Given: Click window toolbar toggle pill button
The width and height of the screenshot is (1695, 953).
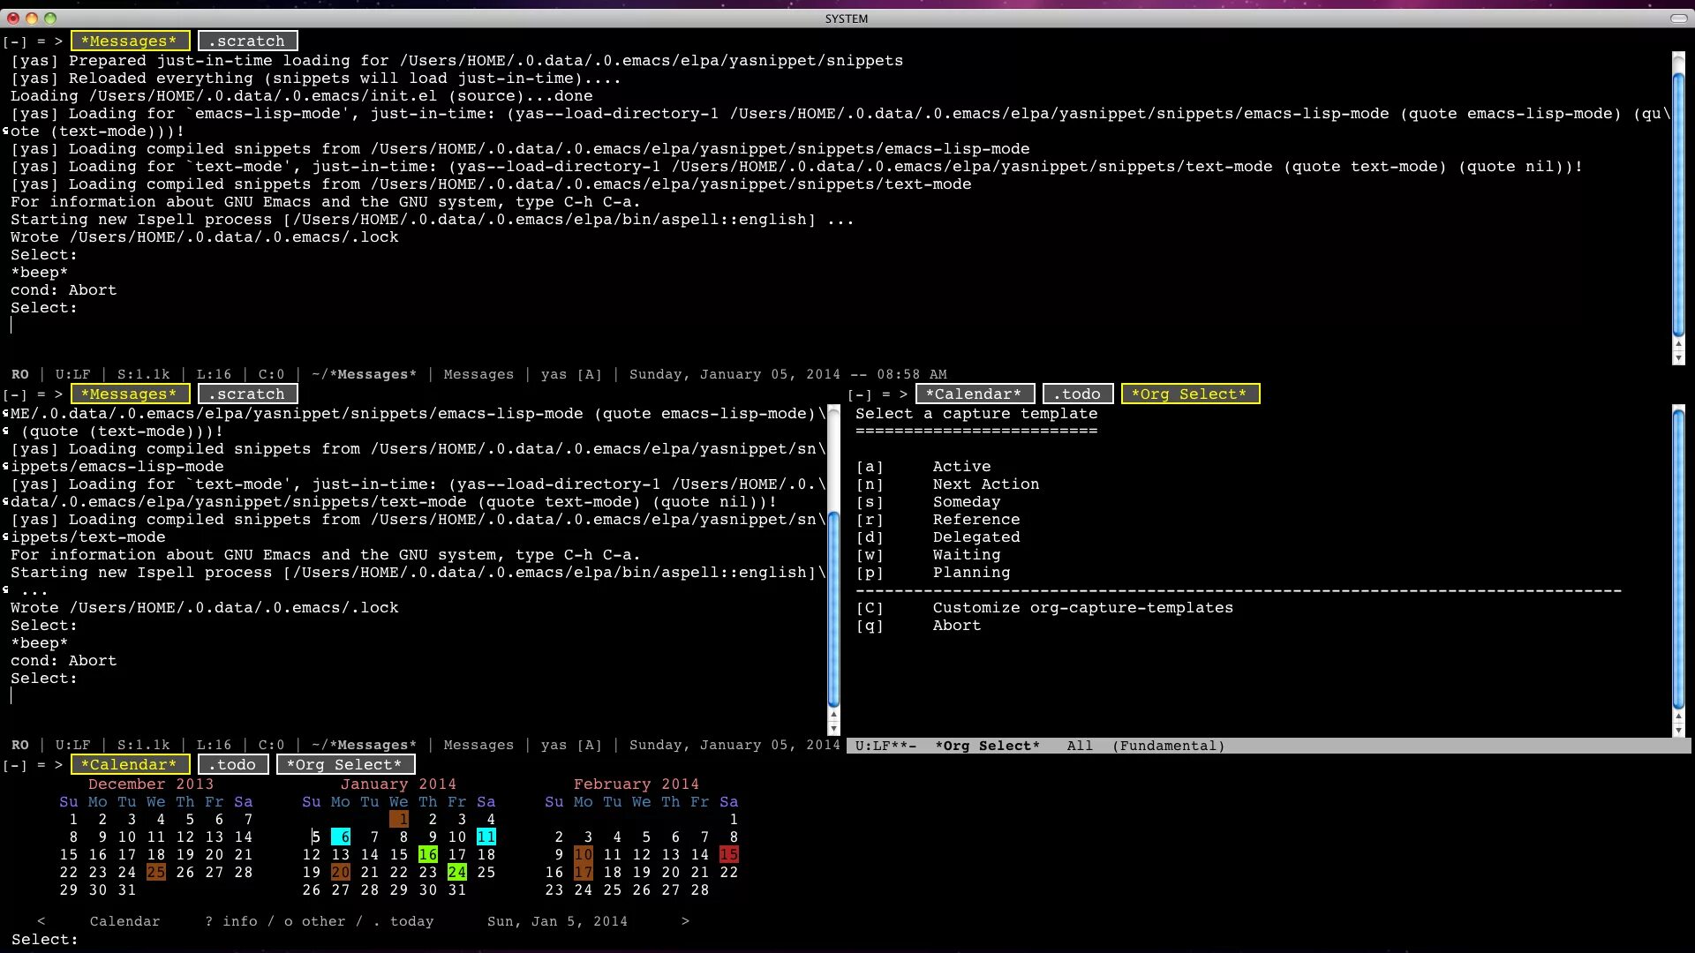Looking at the screenshot, I should [1678, 18].
